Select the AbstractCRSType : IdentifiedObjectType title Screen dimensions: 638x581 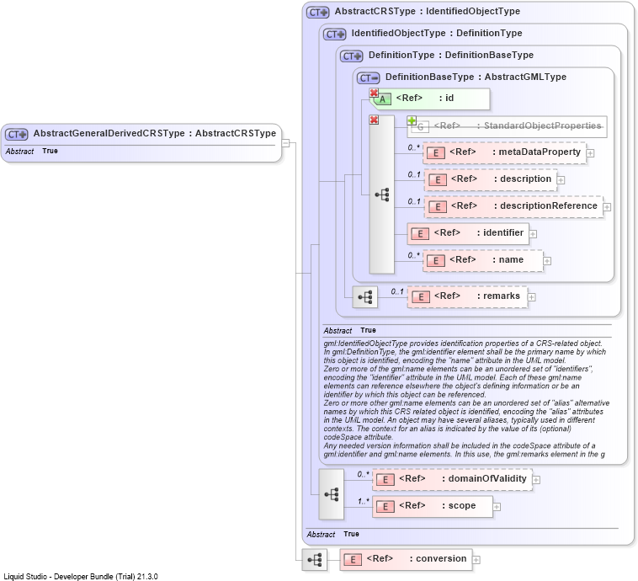(428, 11)
